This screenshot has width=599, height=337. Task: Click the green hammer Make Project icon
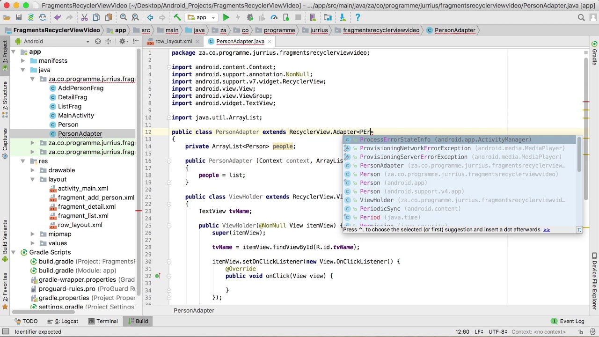177,17
